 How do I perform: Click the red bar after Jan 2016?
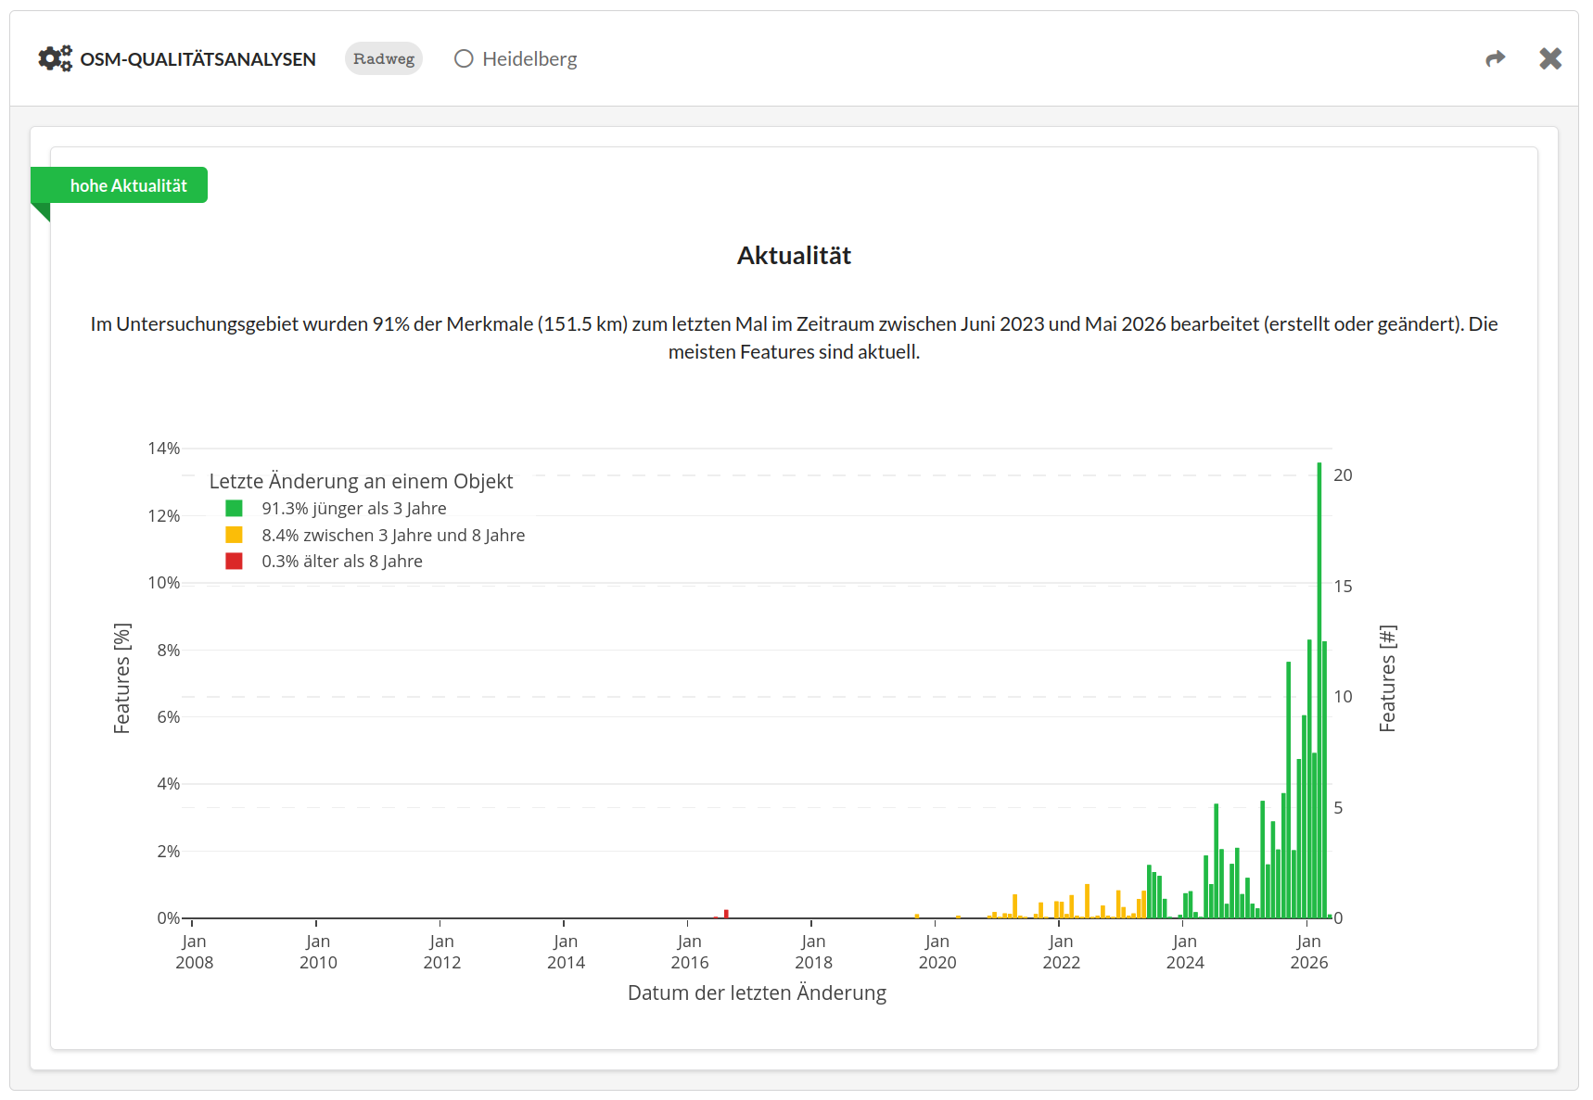coord(726,914)
